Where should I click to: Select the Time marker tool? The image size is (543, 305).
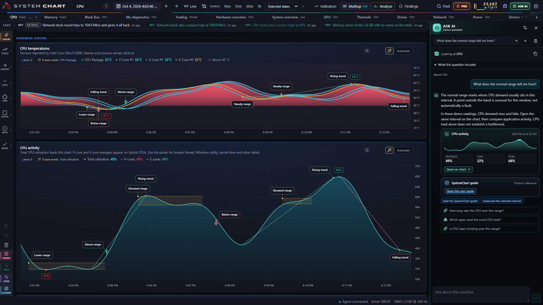(x=5, y=98)
